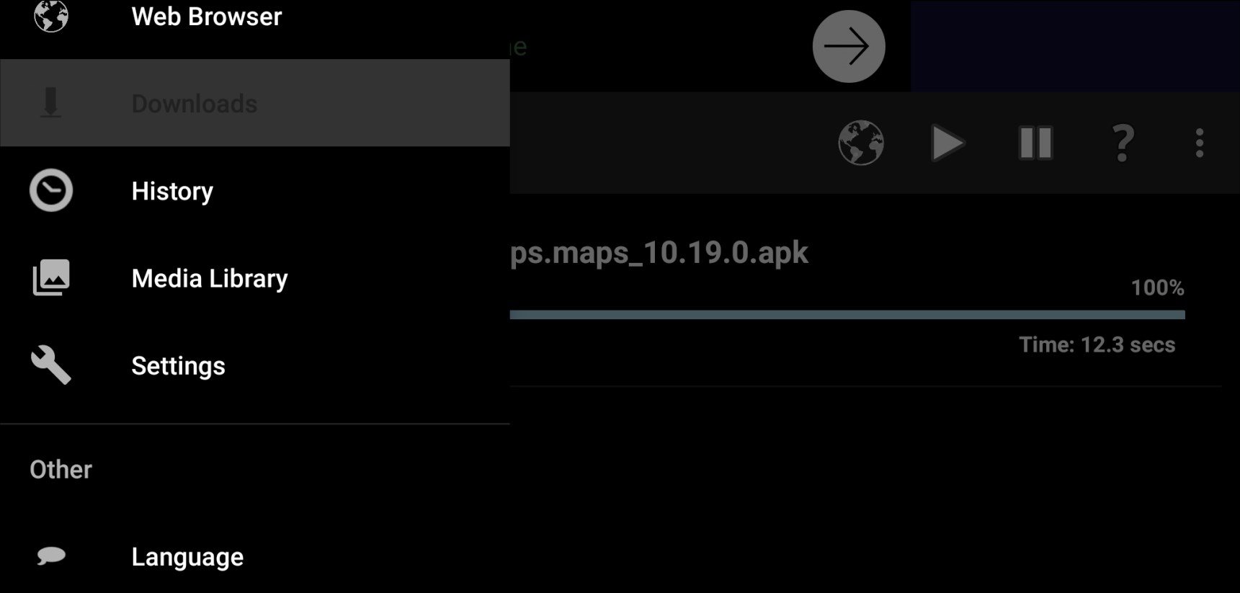Open the Media Library pictures icon

point(50,277)
